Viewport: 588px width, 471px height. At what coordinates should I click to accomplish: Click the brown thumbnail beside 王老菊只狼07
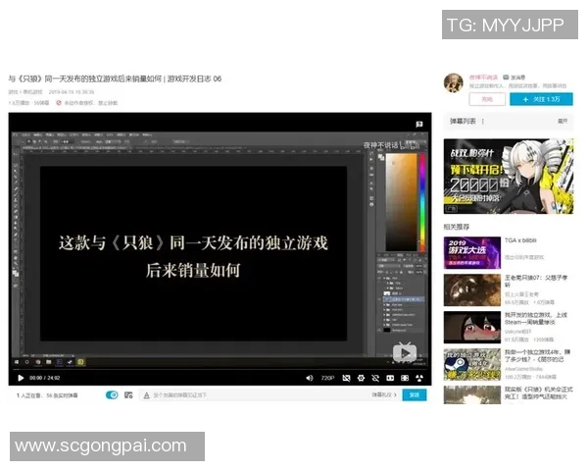472,290
